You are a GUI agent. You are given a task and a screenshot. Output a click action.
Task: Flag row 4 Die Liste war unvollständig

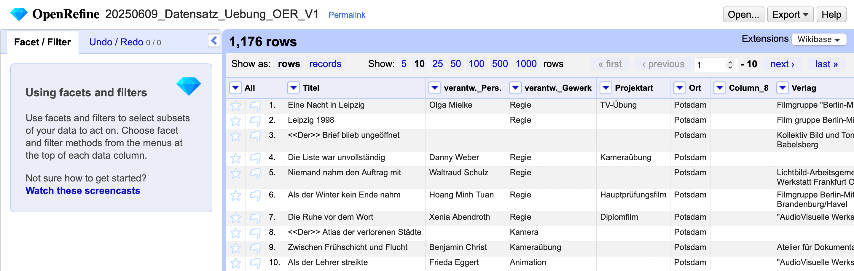[255, 158]
